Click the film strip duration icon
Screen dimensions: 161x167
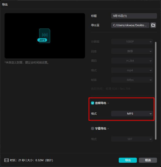pyautogui.click(x=7, y=160)
